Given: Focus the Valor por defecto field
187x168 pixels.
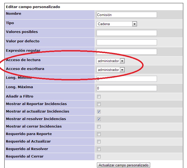Looking at the screenshot, I should (x=126, y=42).
